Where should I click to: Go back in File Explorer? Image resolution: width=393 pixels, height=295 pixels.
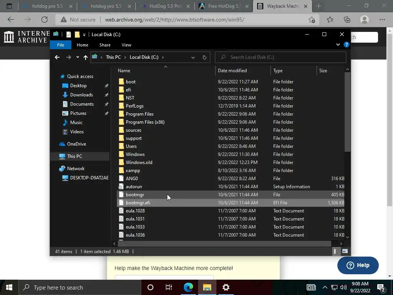57,57
